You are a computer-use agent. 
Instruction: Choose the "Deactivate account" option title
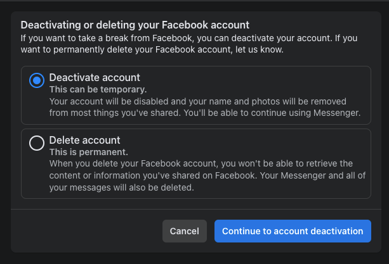pyautogui.click(x=95, y=78)
